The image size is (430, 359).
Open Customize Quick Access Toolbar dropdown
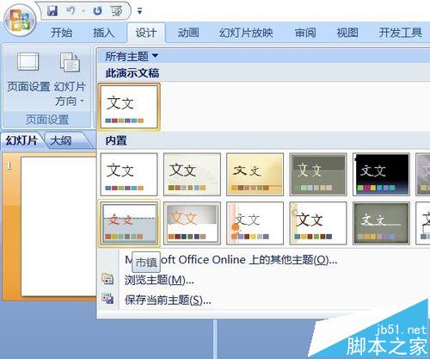139,11
